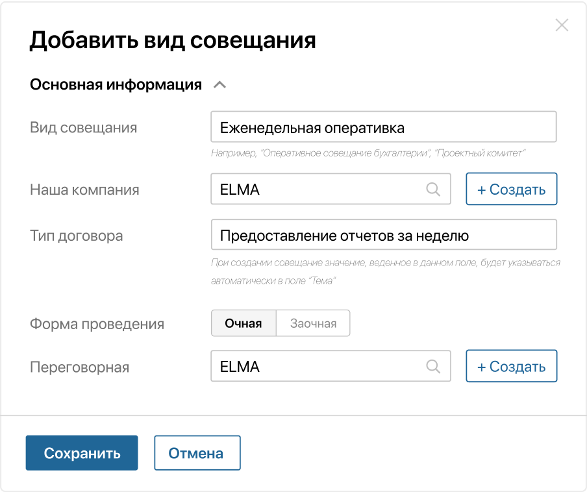Close the dialog with the X icon

coord(561,26)
